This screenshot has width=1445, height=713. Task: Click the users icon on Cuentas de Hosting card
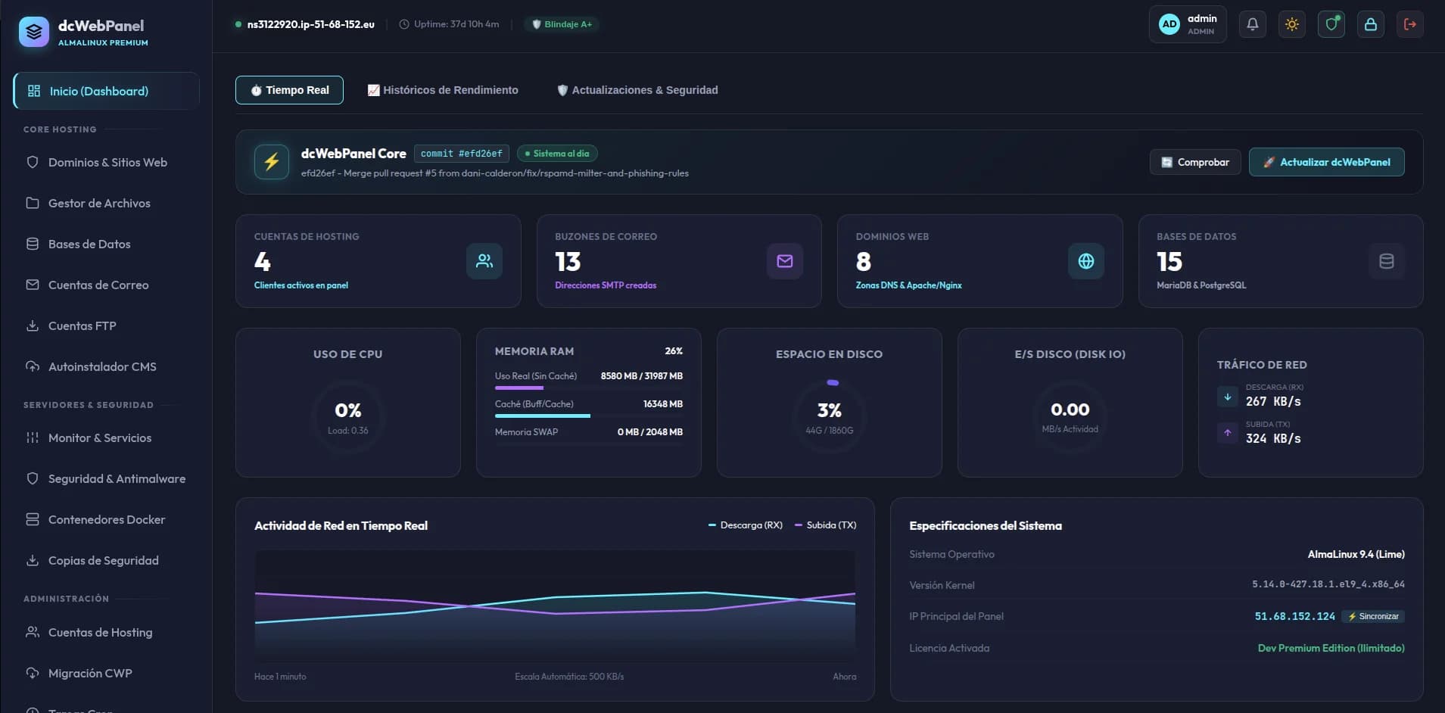(484, 261)
